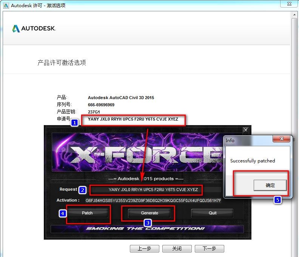This screenshot has width=299, height=257.
Task: Click the 'Successfully patched' message
Action: tap(253, 161)
